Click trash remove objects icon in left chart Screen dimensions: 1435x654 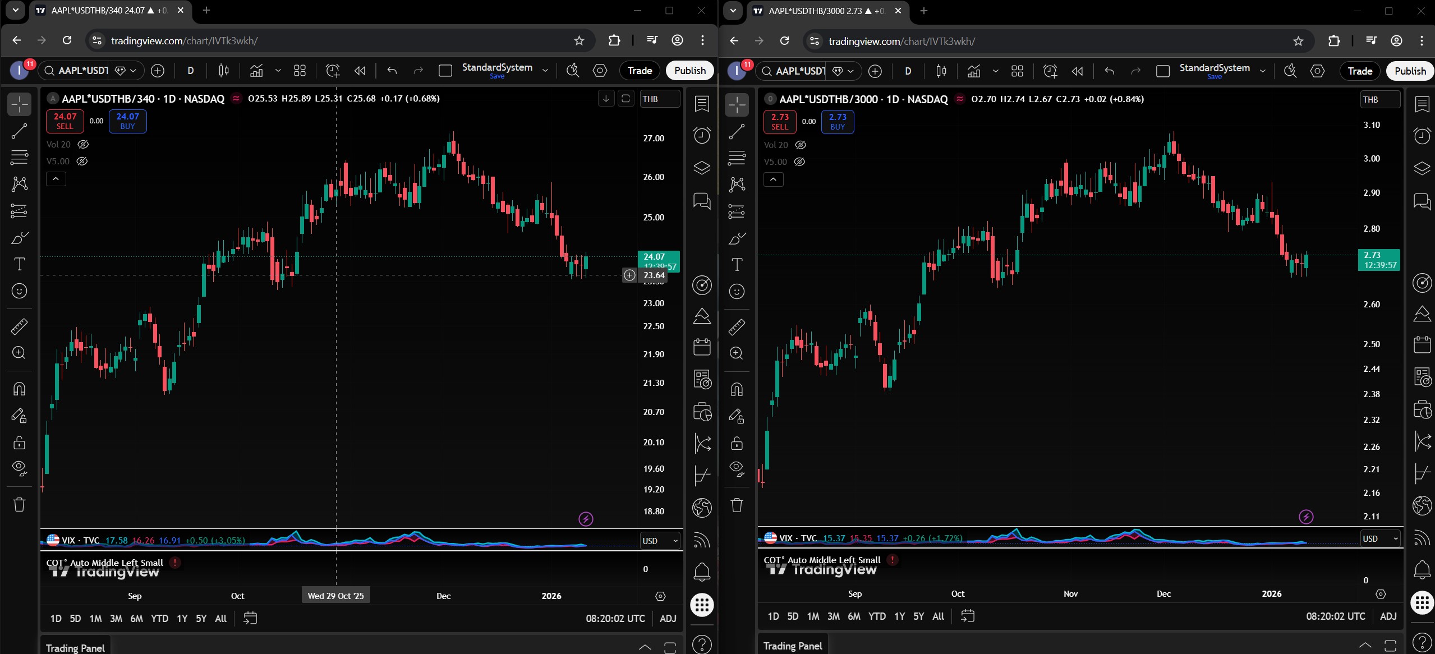19,504
